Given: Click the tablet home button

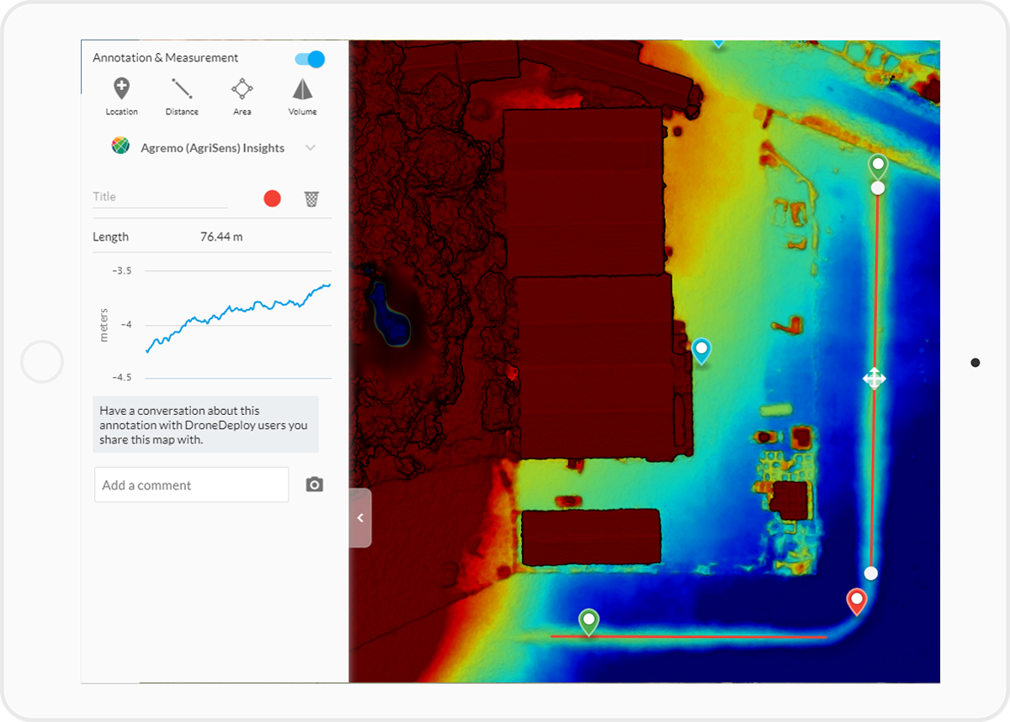Looking at the screenshot, I should coord(42,362).
